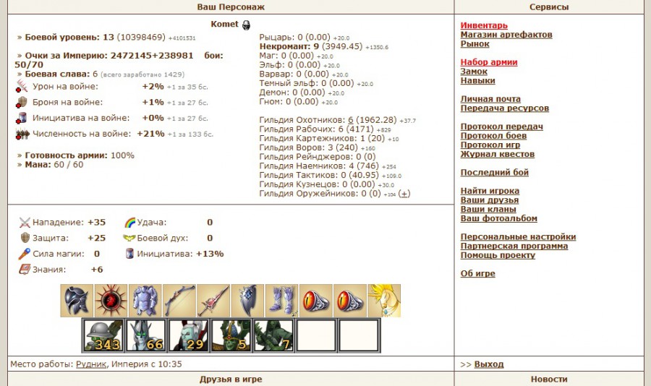Go to the Рынок link
The width and height of the screenshot is (651, 386).
click(475, 43)
